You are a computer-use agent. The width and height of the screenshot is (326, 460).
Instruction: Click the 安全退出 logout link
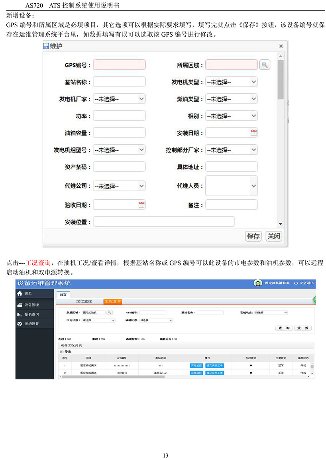click(x=304, y=283)
